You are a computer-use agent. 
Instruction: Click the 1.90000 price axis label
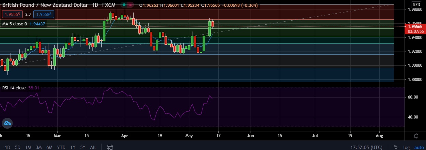tap(414, 65)
